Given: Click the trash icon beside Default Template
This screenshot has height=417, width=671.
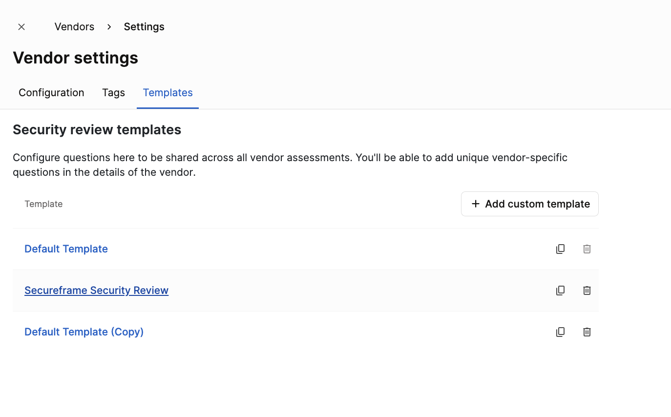Looking at the screenshot, I should (587, 249).
